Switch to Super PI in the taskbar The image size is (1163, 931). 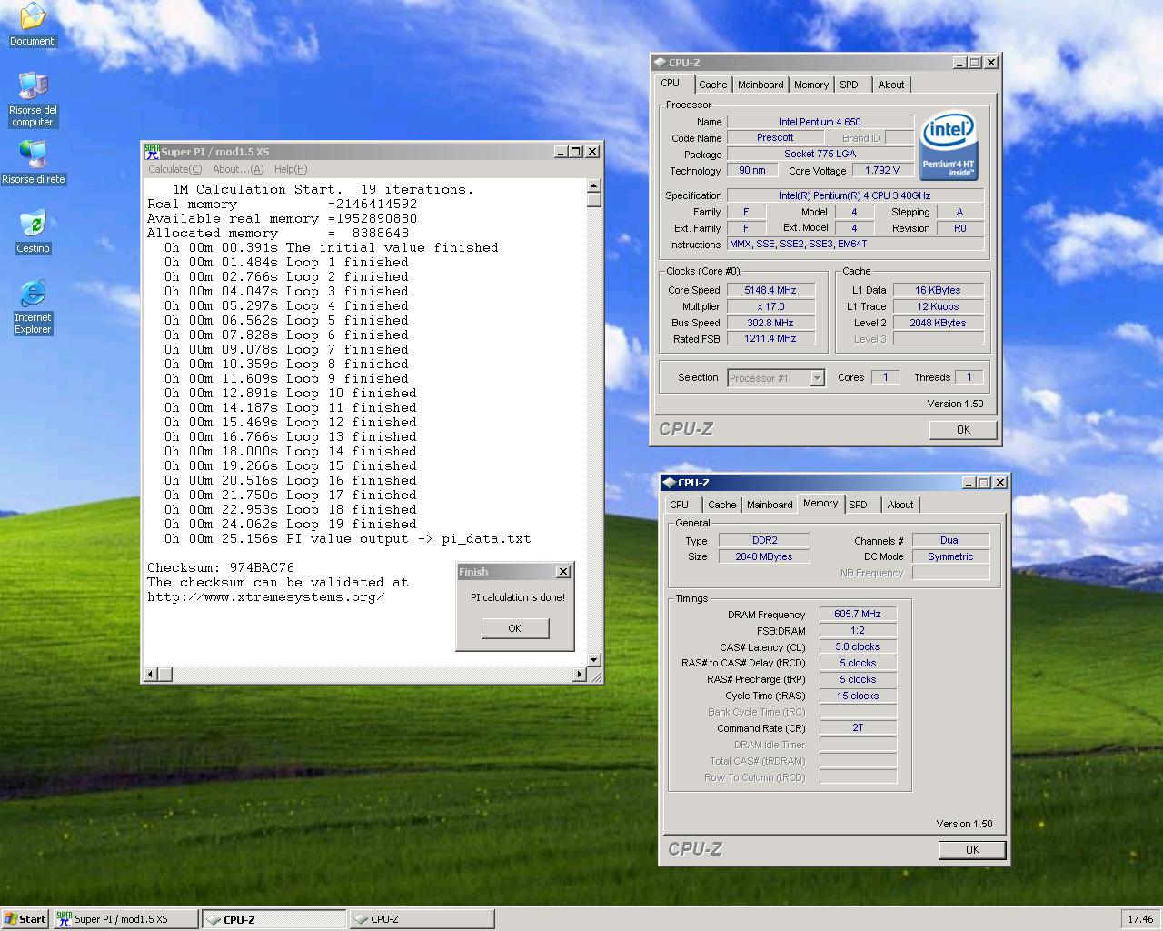[125, 919]
